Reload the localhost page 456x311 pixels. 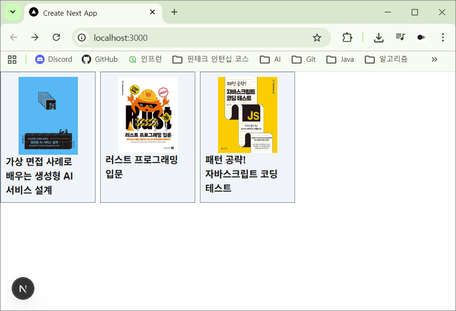(x=56, y=38)
